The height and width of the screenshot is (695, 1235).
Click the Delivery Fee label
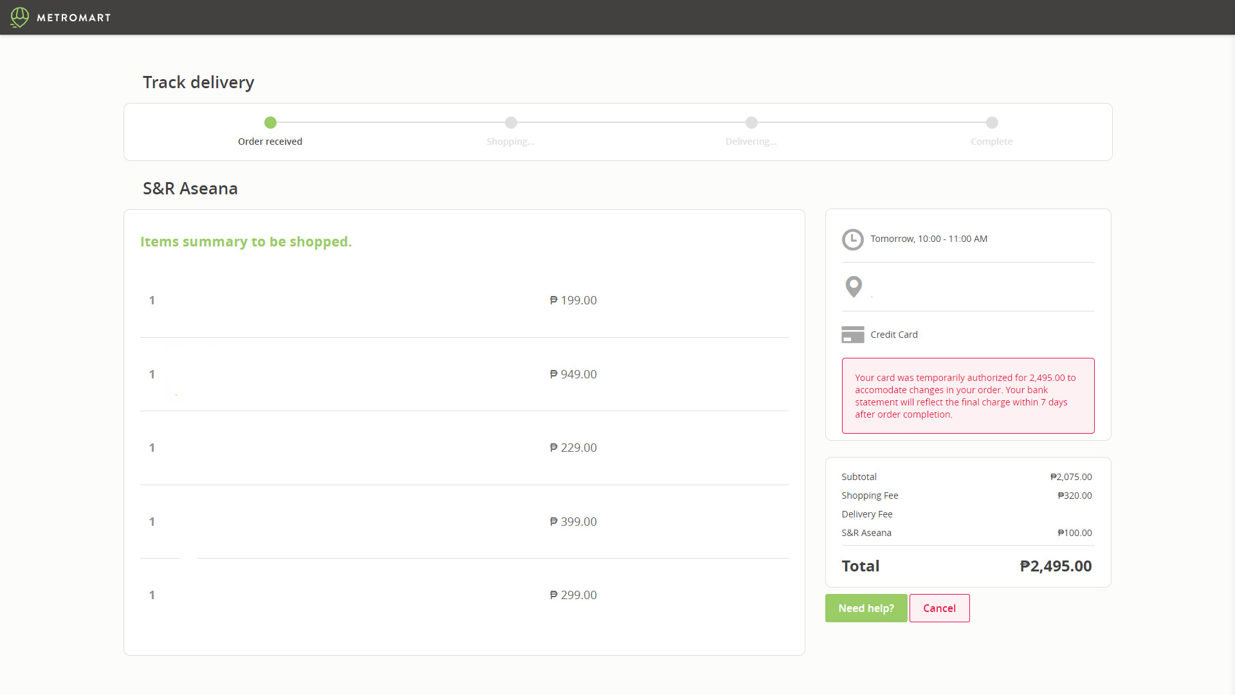coord(867,514)
